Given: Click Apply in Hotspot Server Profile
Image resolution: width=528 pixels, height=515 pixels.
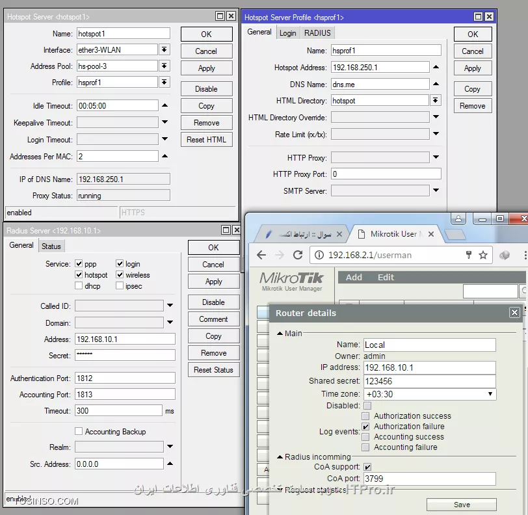Looking at the screenshot, I should tap(473, 68).
